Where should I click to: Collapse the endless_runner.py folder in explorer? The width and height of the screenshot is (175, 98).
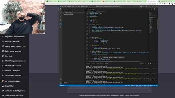click(74, 13)
